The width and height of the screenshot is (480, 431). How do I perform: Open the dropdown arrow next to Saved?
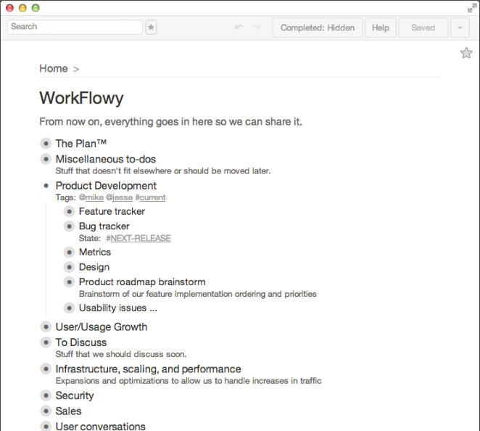[460, 28]
